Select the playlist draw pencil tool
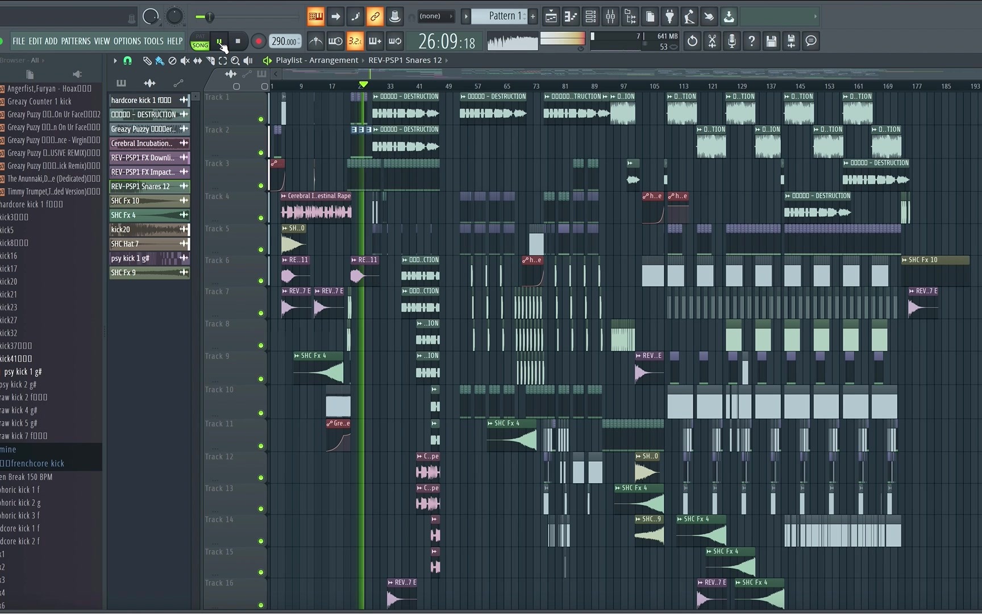This screenshot has width=982, height=614. 147,60
